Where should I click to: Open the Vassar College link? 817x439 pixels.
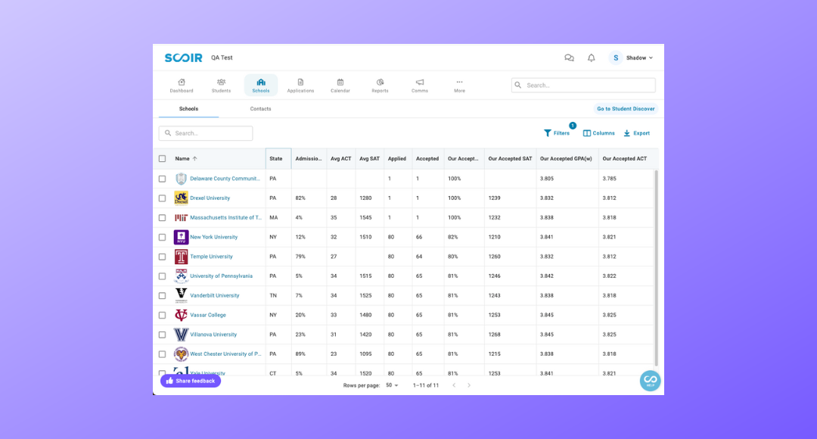coord(208,315)
